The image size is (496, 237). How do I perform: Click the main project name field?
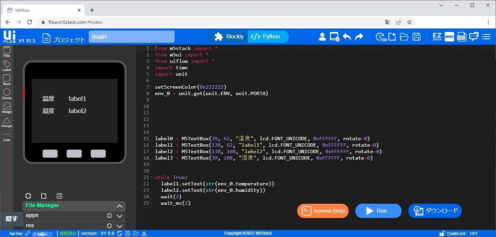(131, 37)
